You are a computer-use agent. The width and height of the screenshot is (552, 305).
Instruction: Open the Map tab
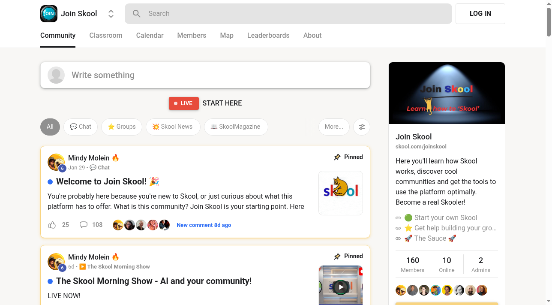pos(227,36)
